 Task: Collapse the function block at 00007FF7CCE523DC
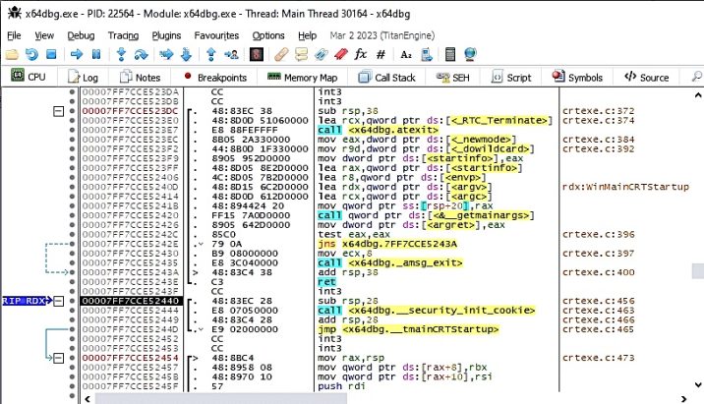pos(58,111)
